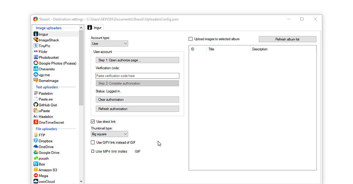Click the uploader list scrollbar thumb
Screen dimensions: 353x184
(81, 67)
